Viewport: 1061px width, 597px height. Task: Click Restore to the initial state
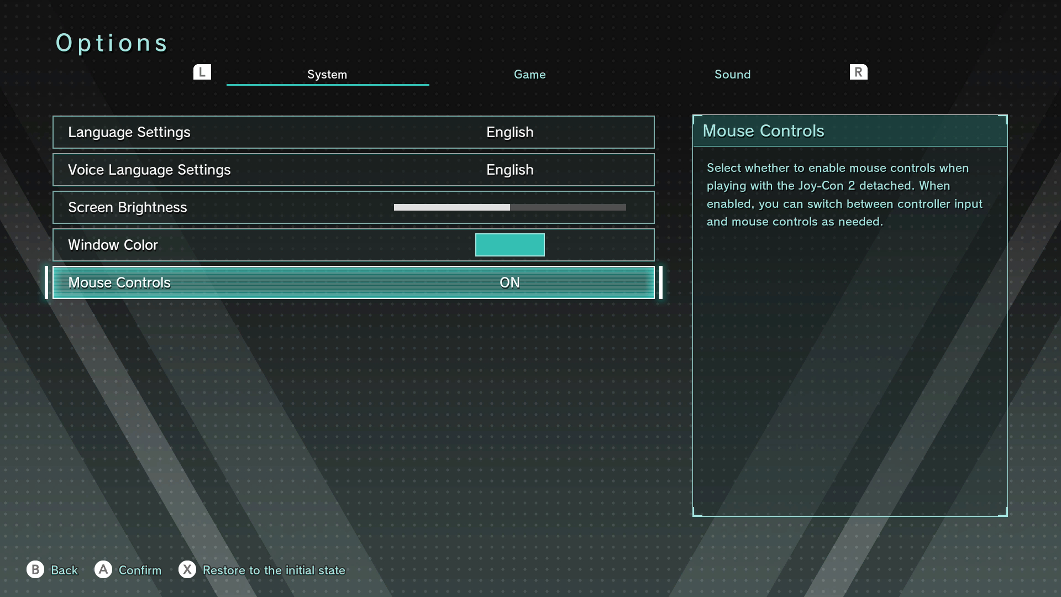(274, 570)
